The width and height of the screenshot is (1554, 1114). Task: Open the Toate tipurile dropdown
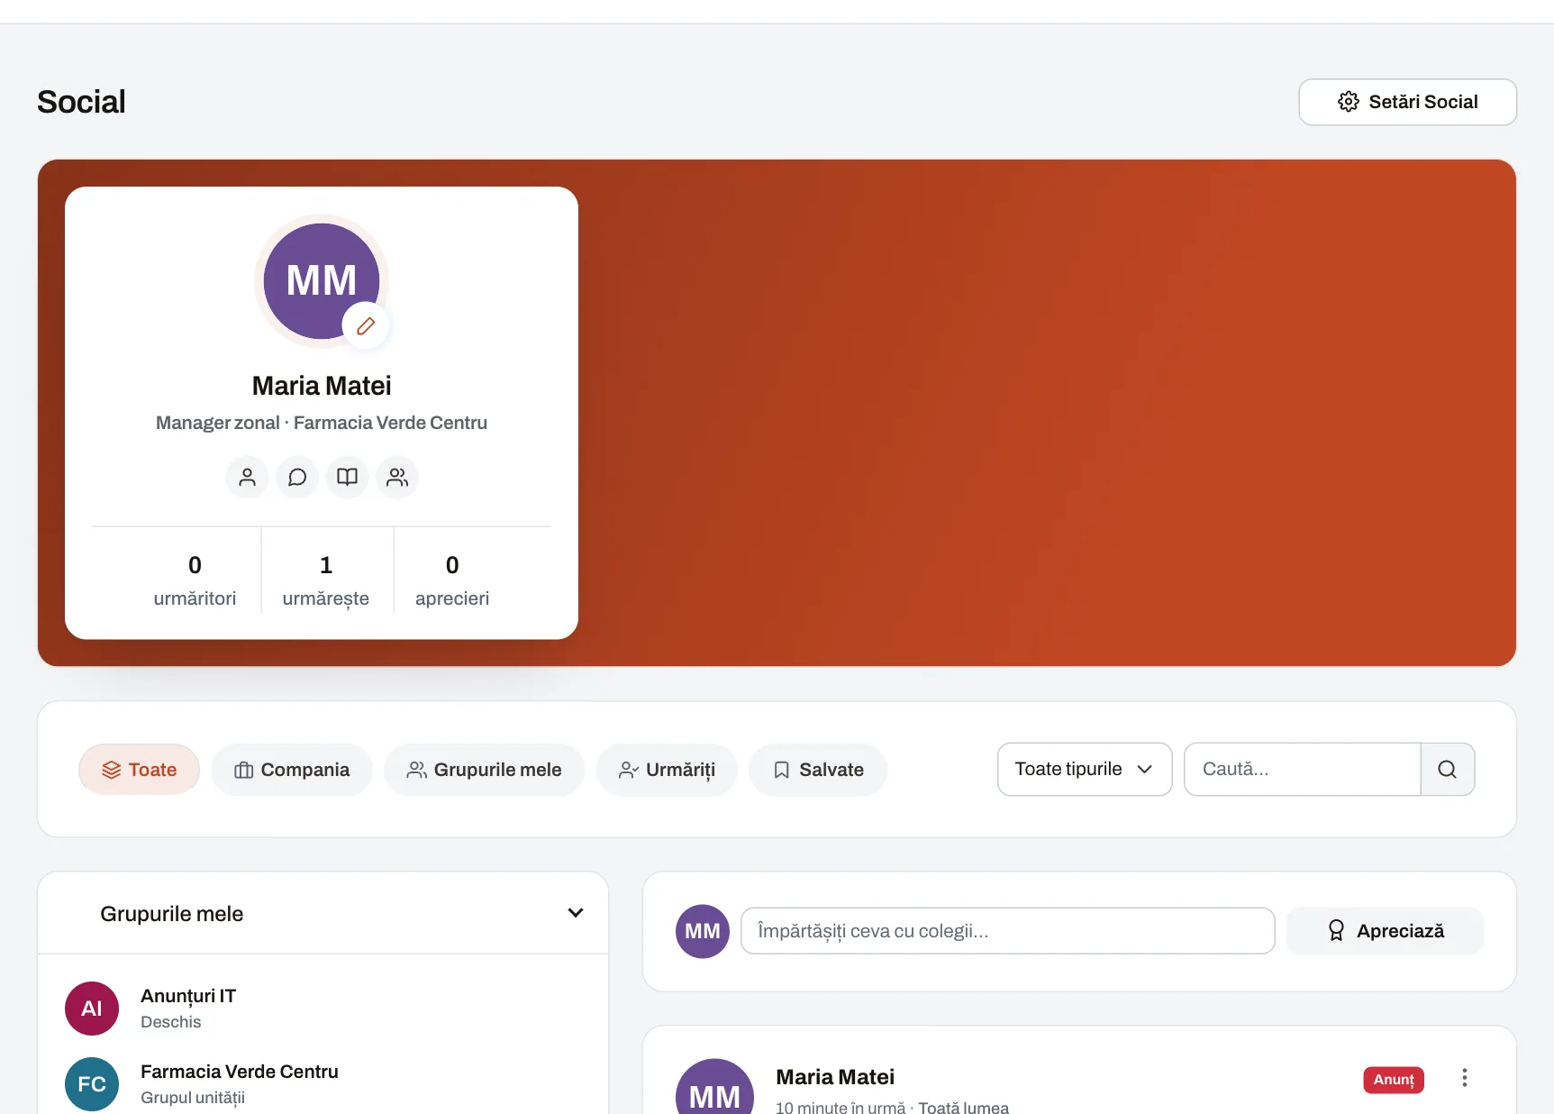click(x=1085, y=769)
